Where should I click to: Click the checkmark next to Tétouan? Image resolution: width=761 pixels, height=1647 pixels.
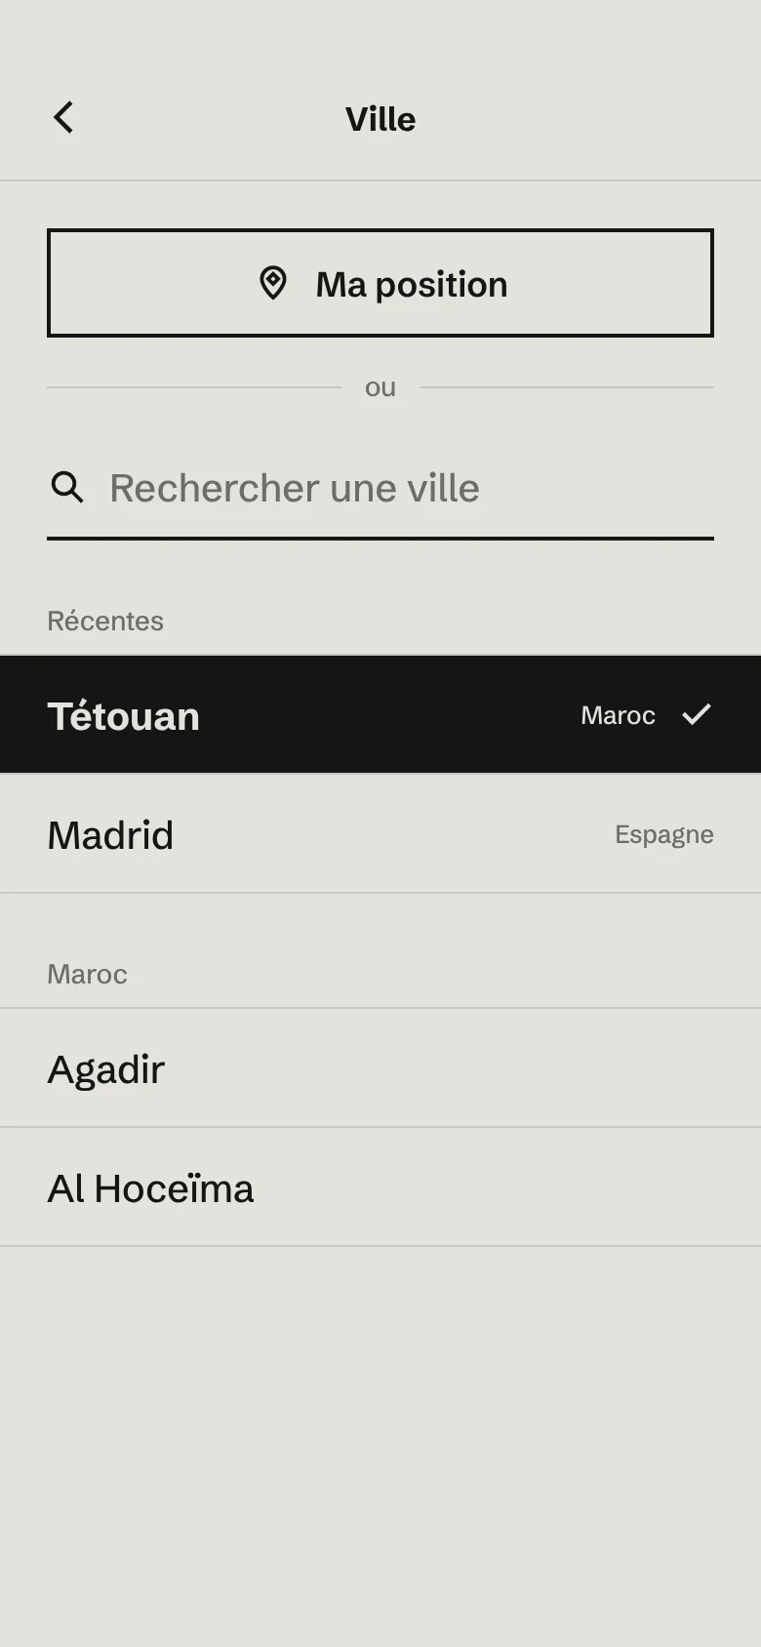697,714
